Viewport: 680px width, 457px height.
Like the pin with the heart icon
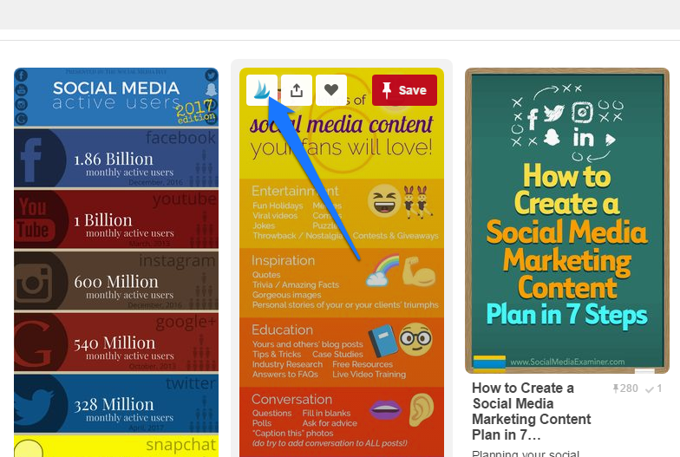331,90
